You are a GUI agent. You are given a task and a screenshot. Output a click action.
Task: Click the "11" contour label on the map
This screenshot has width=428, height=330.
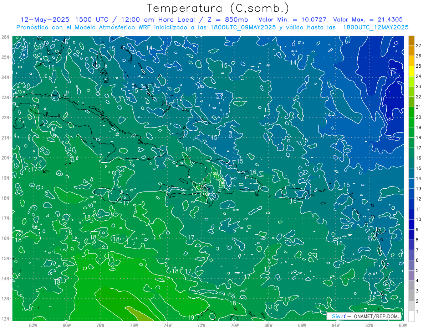[x=390, y=73]
